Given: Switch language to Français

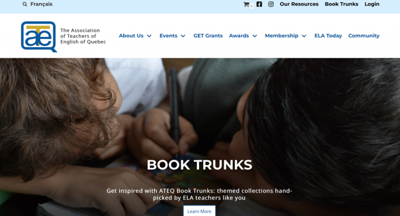Looking at the screenshot, I should (41, 4).
